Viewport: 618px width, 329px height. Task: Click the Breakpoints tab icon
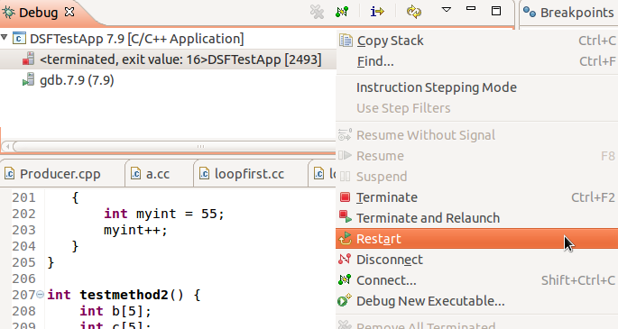click(530, 13)
